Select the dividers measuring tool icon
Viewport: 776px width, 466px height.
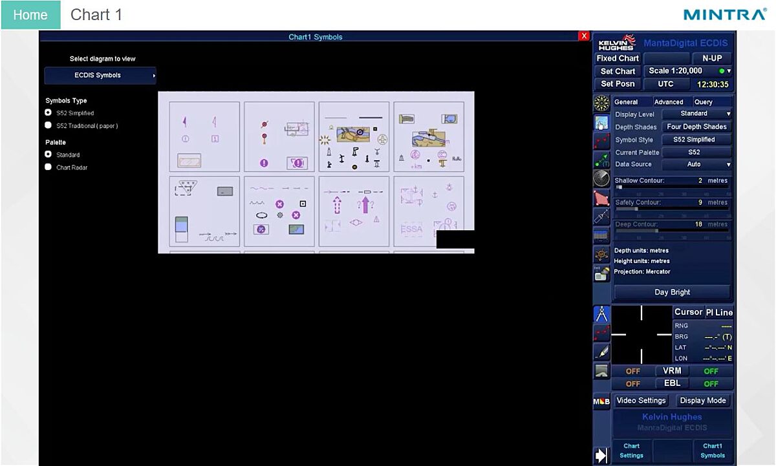point(602,314)
